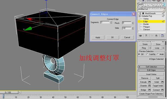Toggle Show End Result icon

click(x=146, y=36)
